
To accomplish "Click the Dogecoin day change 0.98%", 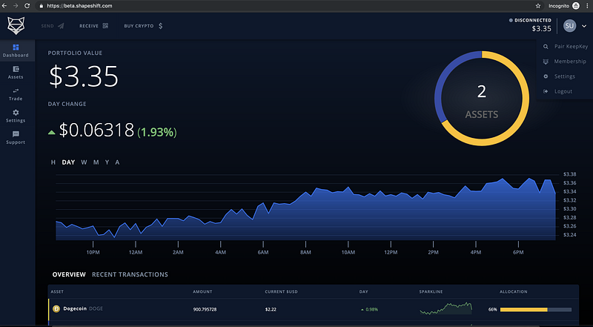I will (x=369, y=309).
